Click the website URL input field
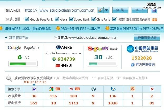Image resolution: width=164 pixels, height=111 pixels. 68,10
